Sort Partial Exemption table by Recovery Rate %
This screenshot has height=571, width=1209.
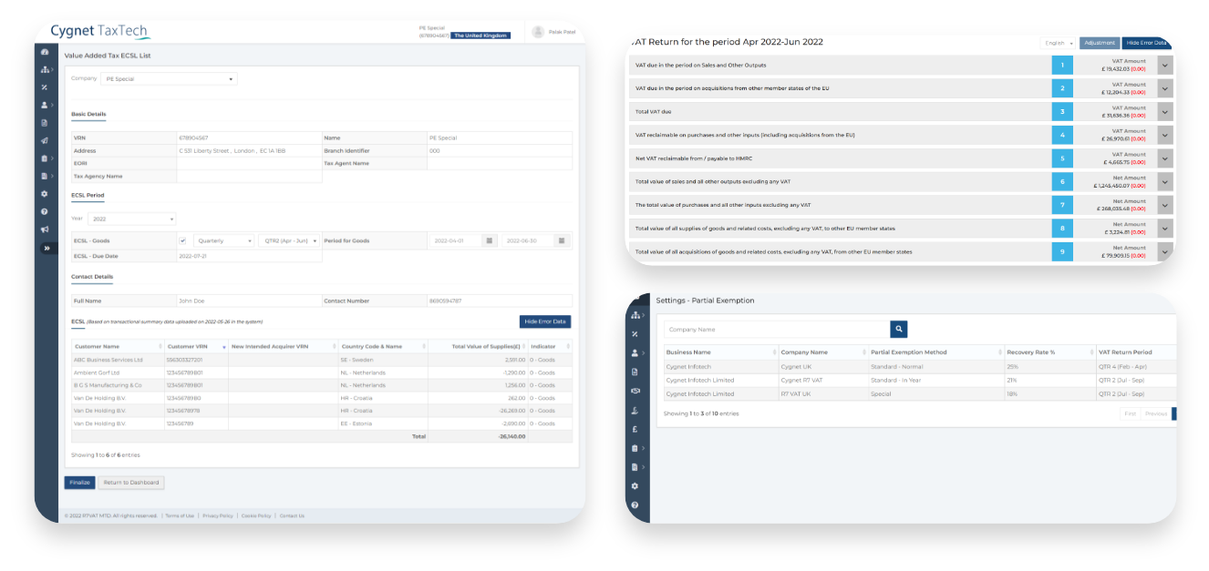click(x=1049, y=352)
